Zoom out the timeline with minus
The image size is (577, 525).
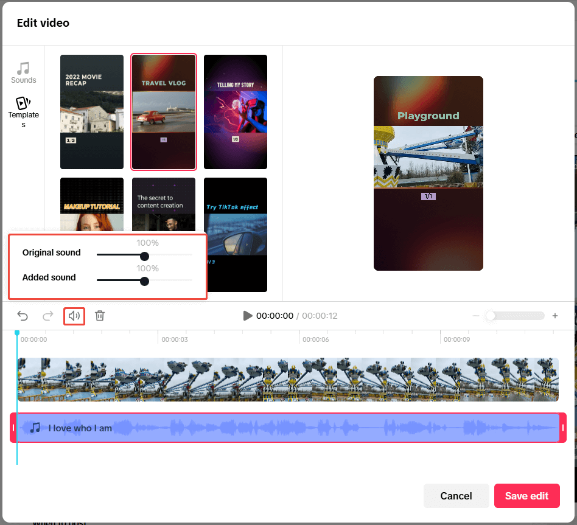coord(476,316)
